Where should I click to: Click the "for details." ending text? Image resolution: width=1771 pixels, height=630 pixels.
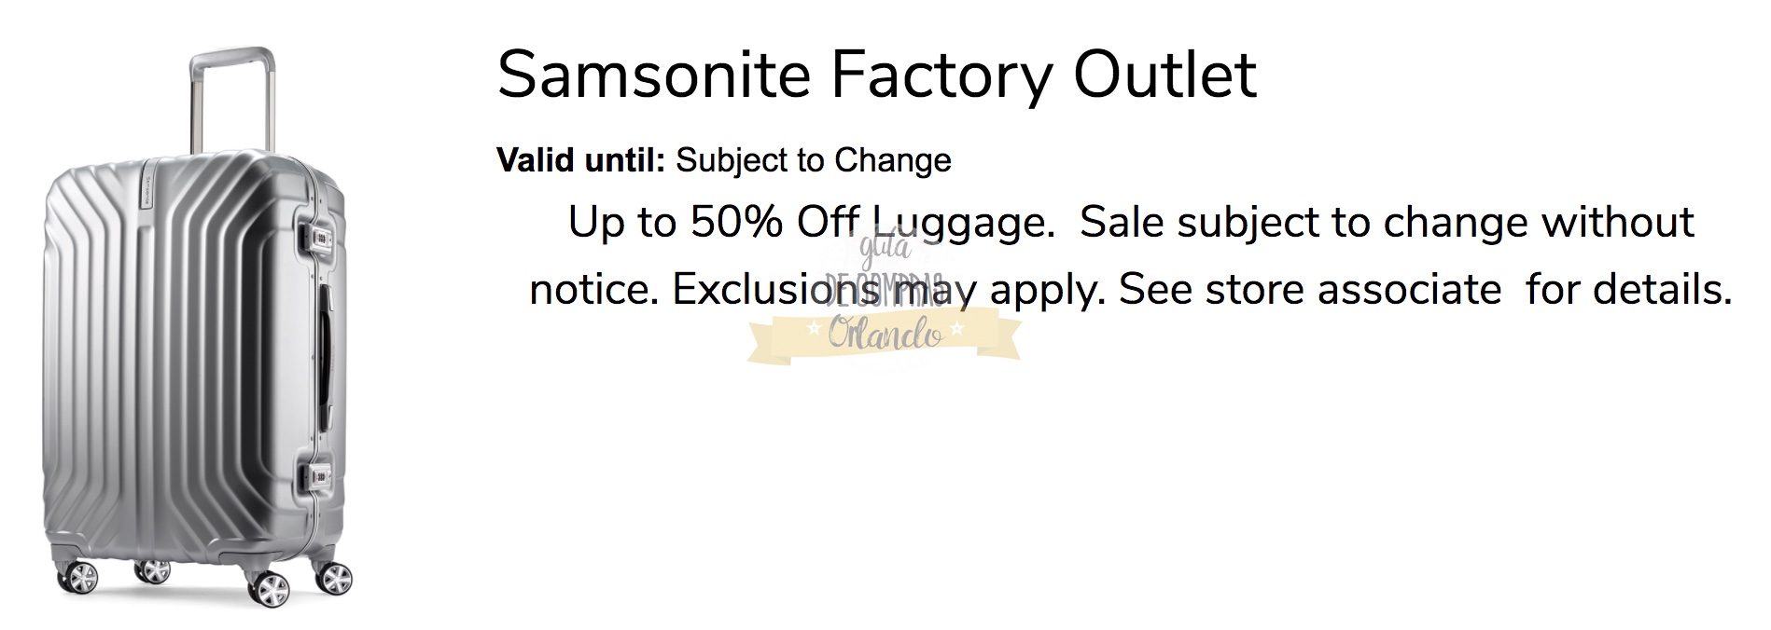click(x=1629, y=290)
